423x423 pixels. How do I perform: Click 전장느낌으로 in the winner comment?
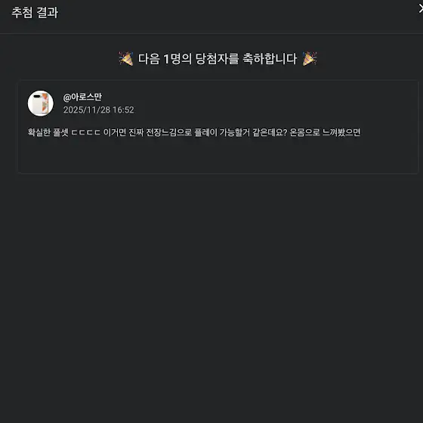[x=169, y=132]
